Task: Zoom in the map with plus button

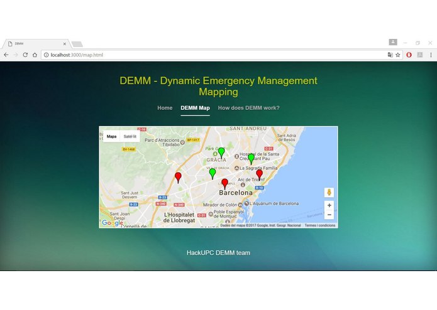Action: pos(329,205)
